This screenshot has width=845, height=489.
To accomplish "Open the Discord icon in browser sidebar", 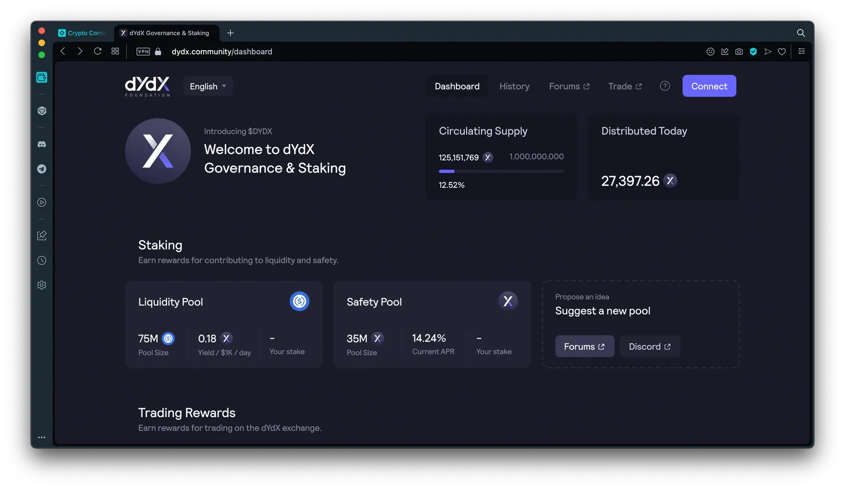I will point(42,144).
